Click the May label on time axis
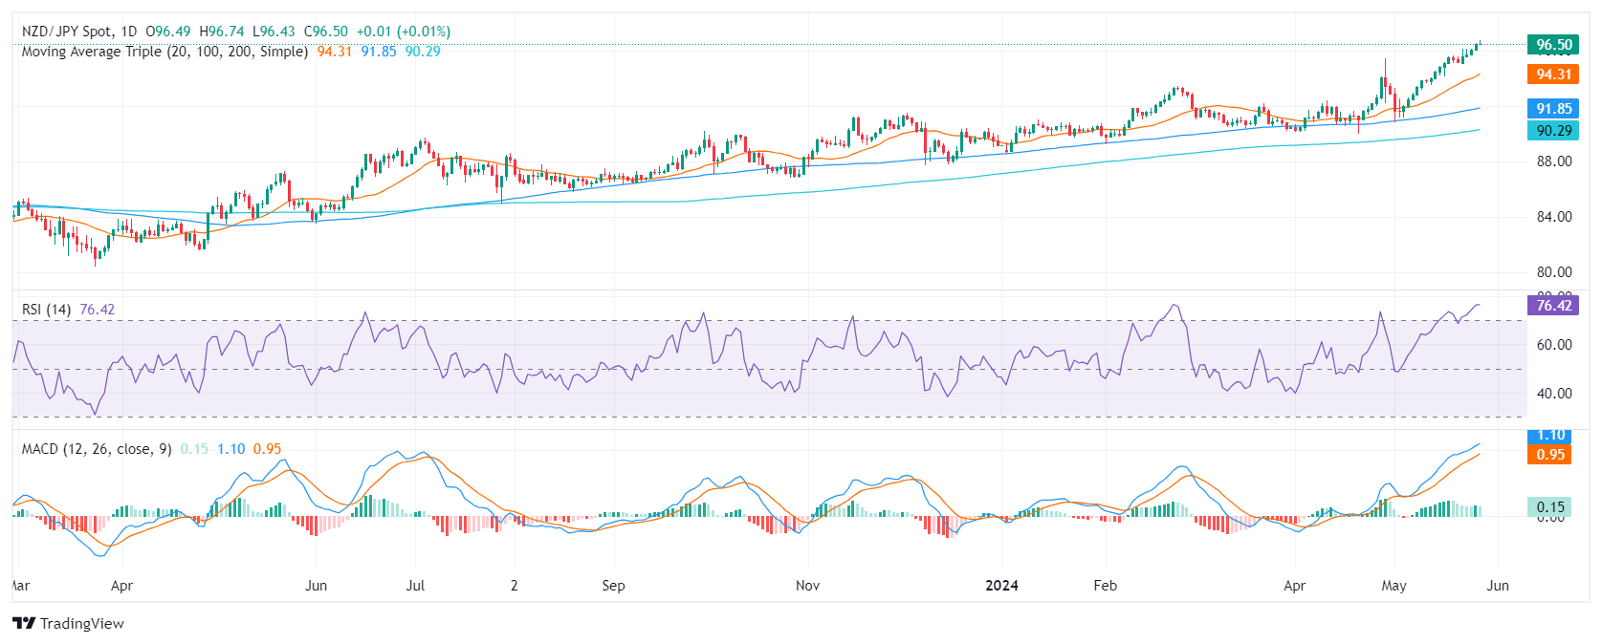Screen dimensions: 1602x644 (1394, 586)
